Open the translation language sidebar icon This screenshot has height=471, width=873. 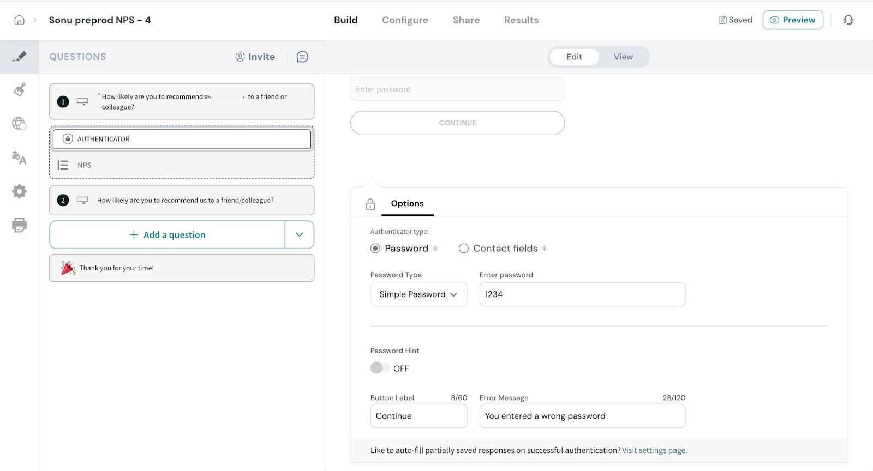pyautogui.click(x=19, y=158)
